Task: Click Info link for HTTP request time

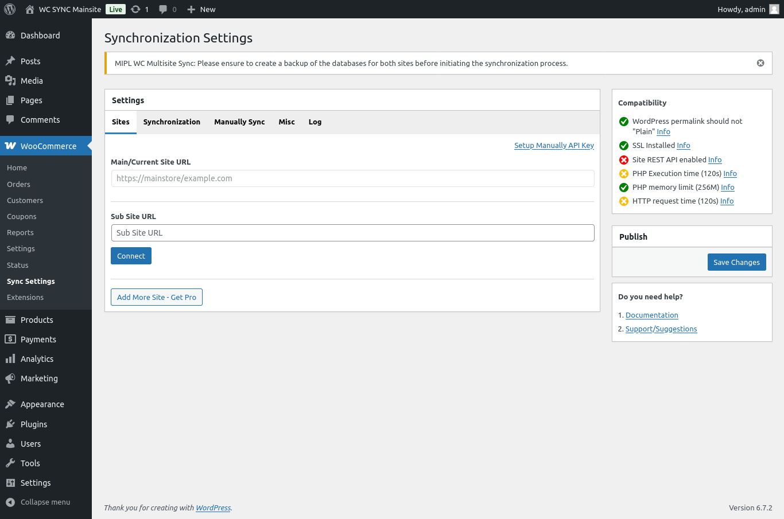Action: pos(727,201)
